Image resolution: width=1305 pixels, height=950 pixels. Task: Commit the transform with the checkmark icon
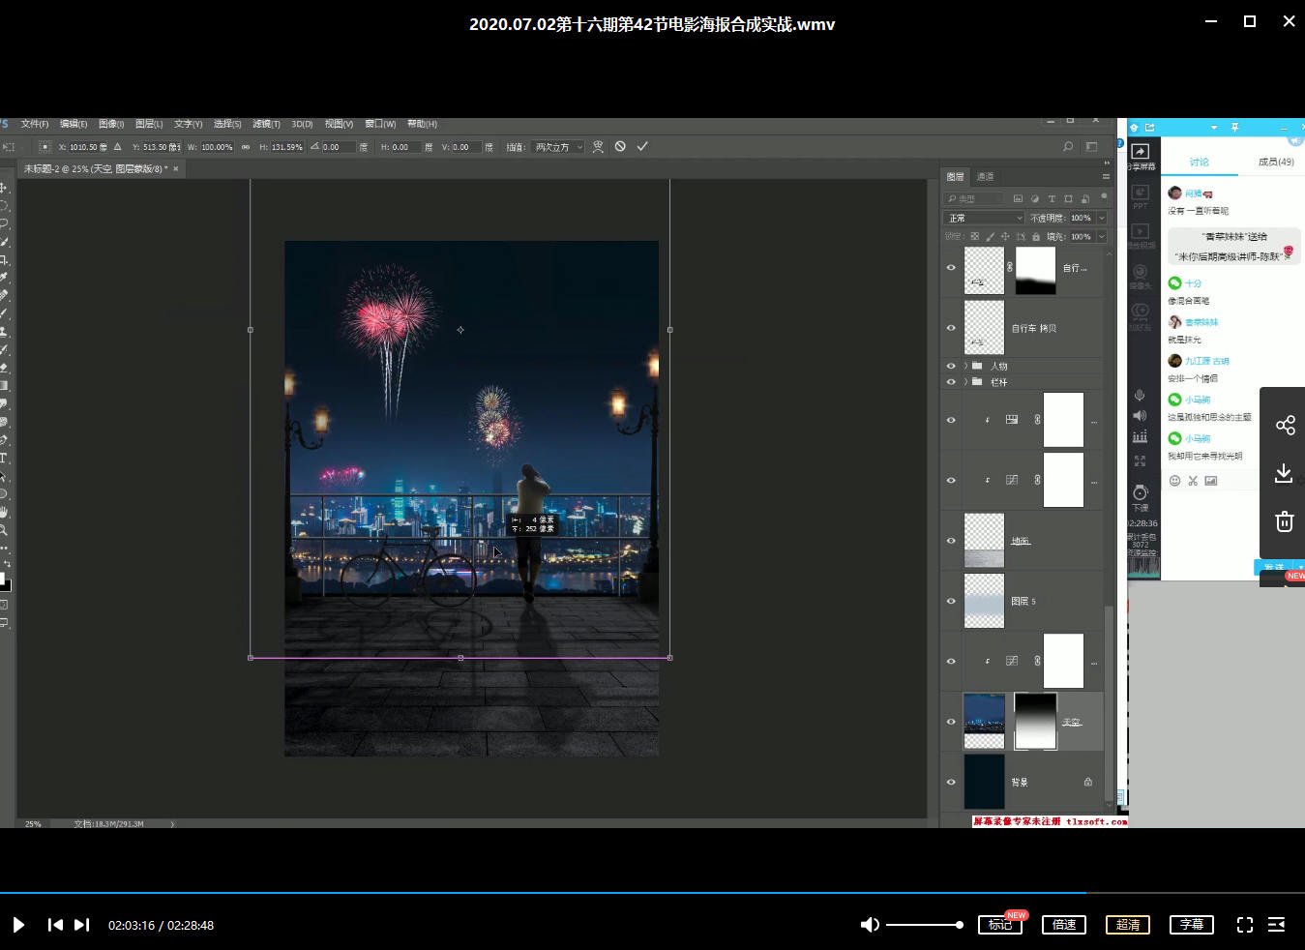[x=641, y=147]
